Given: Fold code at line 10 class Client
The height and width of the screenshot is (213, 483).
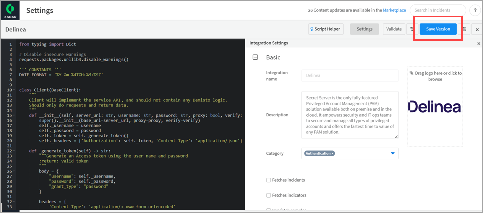Looking at the screenshot, I should [x=15, y=90].
